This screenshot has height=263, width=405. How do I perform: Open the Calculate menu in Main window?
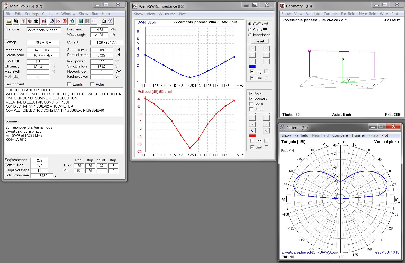point(50,14)
